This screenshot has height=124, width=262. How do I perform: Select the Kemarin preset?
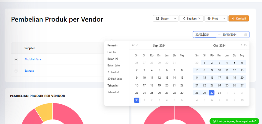click(112, 45)
